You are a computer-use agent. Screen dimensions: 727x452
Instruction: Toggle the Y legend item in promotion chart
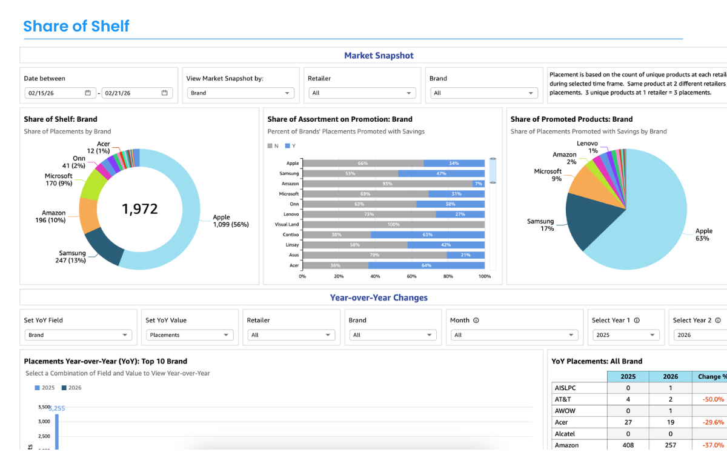pos(290,146)
